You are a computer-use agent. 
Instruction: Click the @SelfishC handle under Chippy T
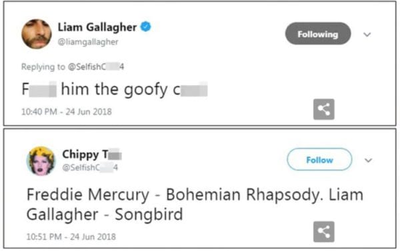coord(90,167)
